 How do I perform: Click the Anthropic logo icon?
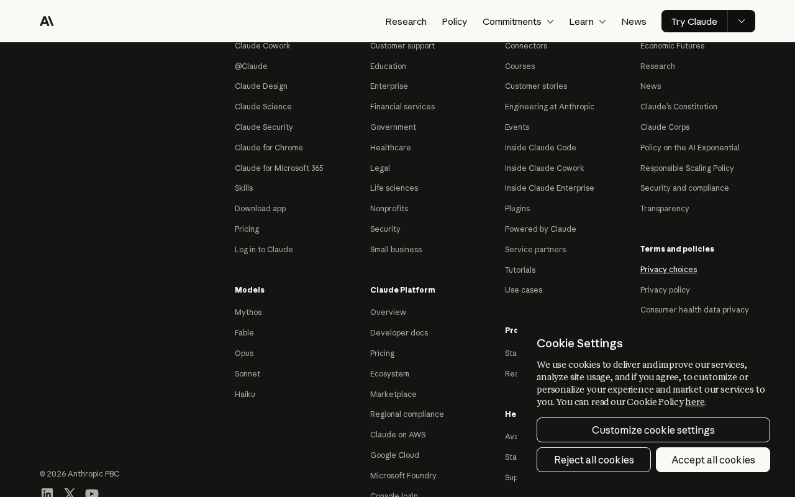pos(47,21)
